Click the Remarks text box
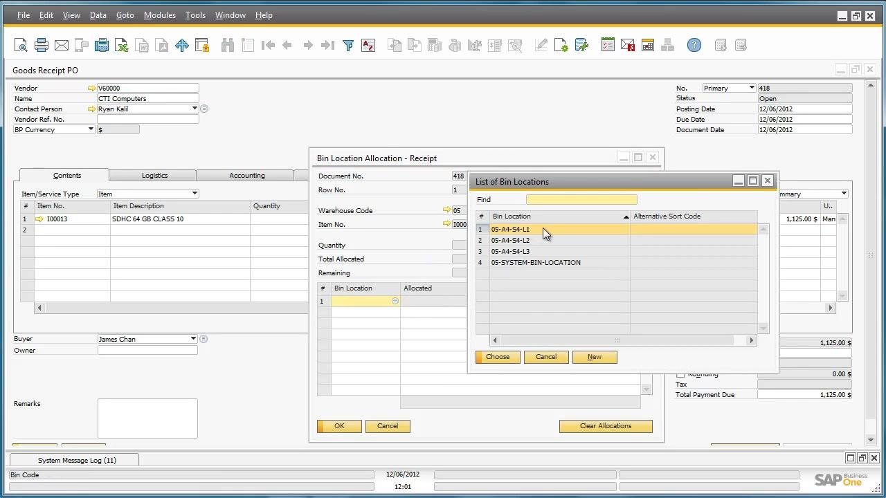 [147, 418]
